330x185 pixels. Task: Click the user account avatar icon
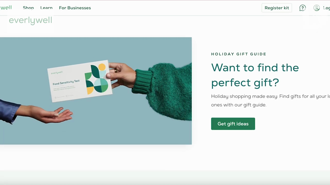pyautogui.click(x=317, y=8)
